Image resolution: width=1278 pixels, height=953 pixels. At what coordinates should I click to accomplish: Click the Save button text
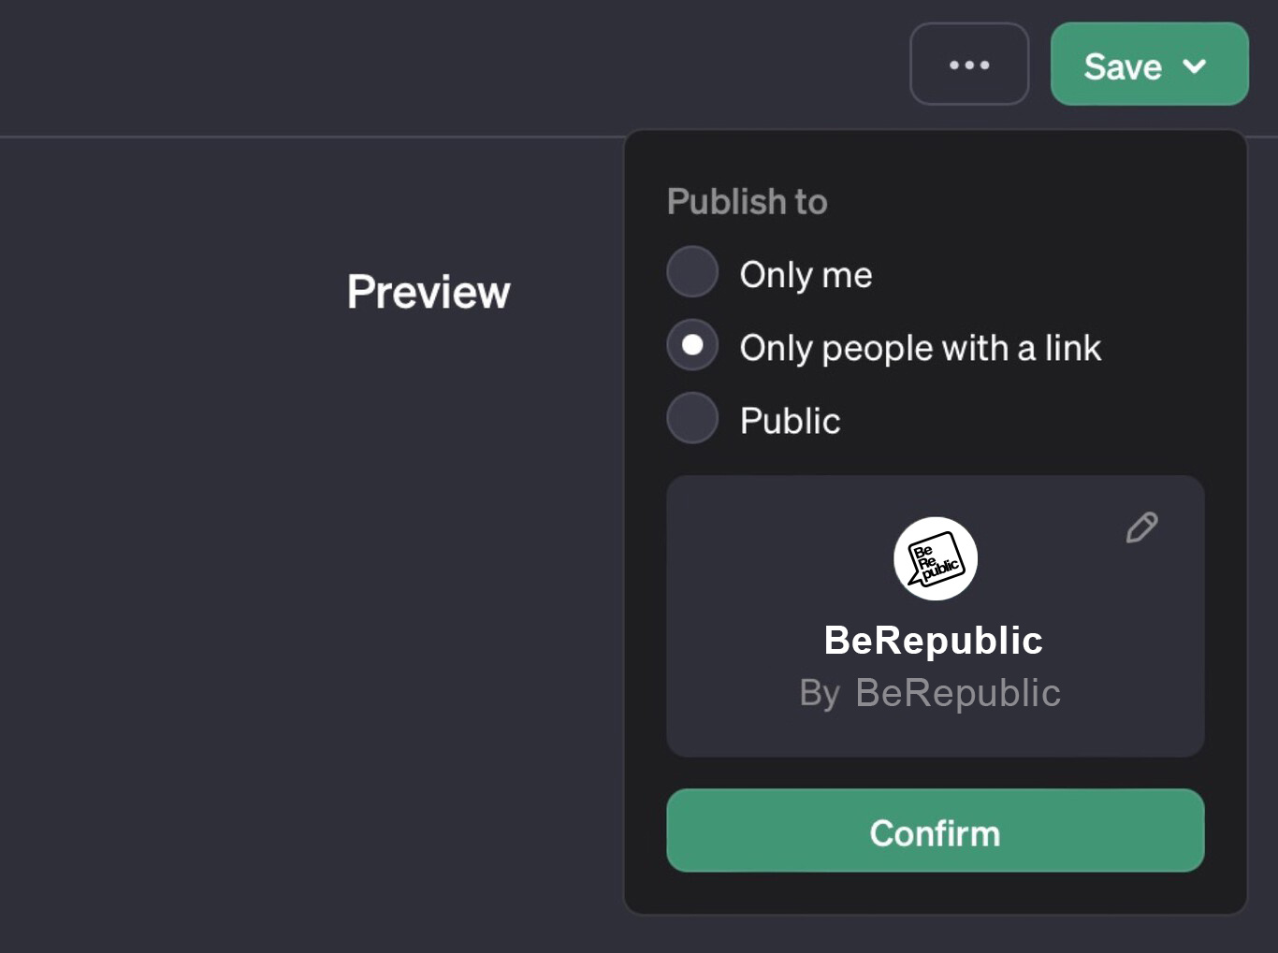(1122, 66)
